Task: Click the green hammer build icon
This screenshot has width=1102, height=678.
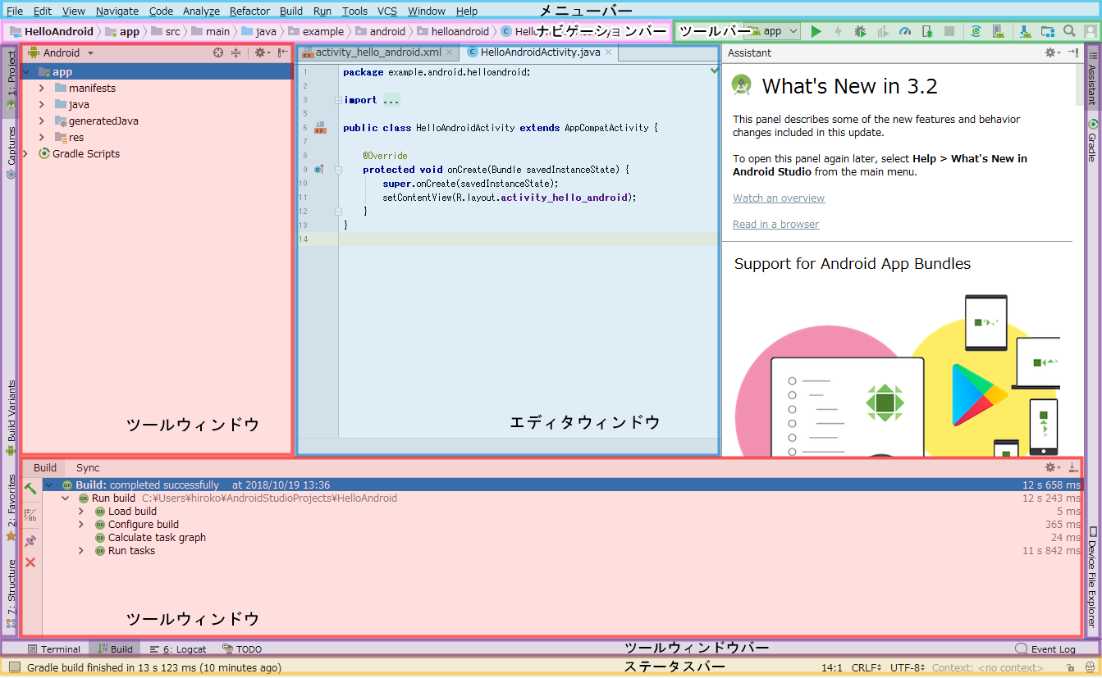Action: click(x=30, y=489)
